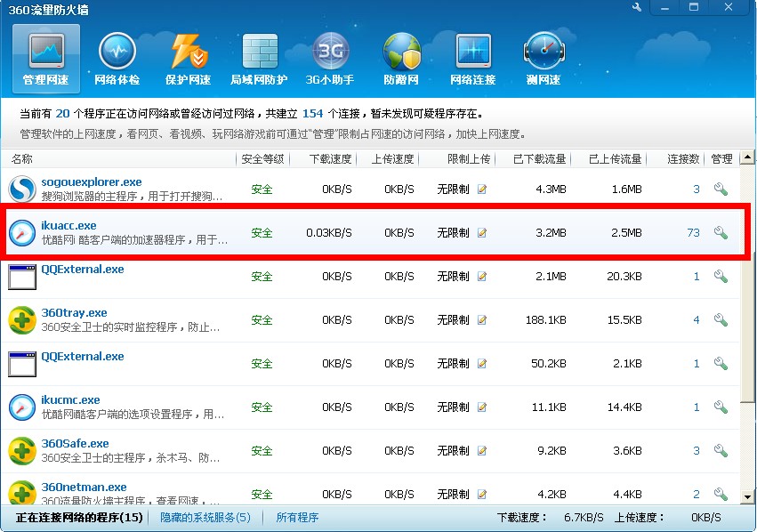
Task: Open manage wrench for QQExternal.exe with 50.2KB downloaded
Action: (x=721, y=364)
